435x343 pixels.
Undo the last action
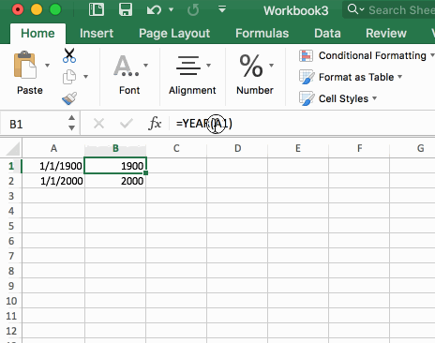click(154, 10)
